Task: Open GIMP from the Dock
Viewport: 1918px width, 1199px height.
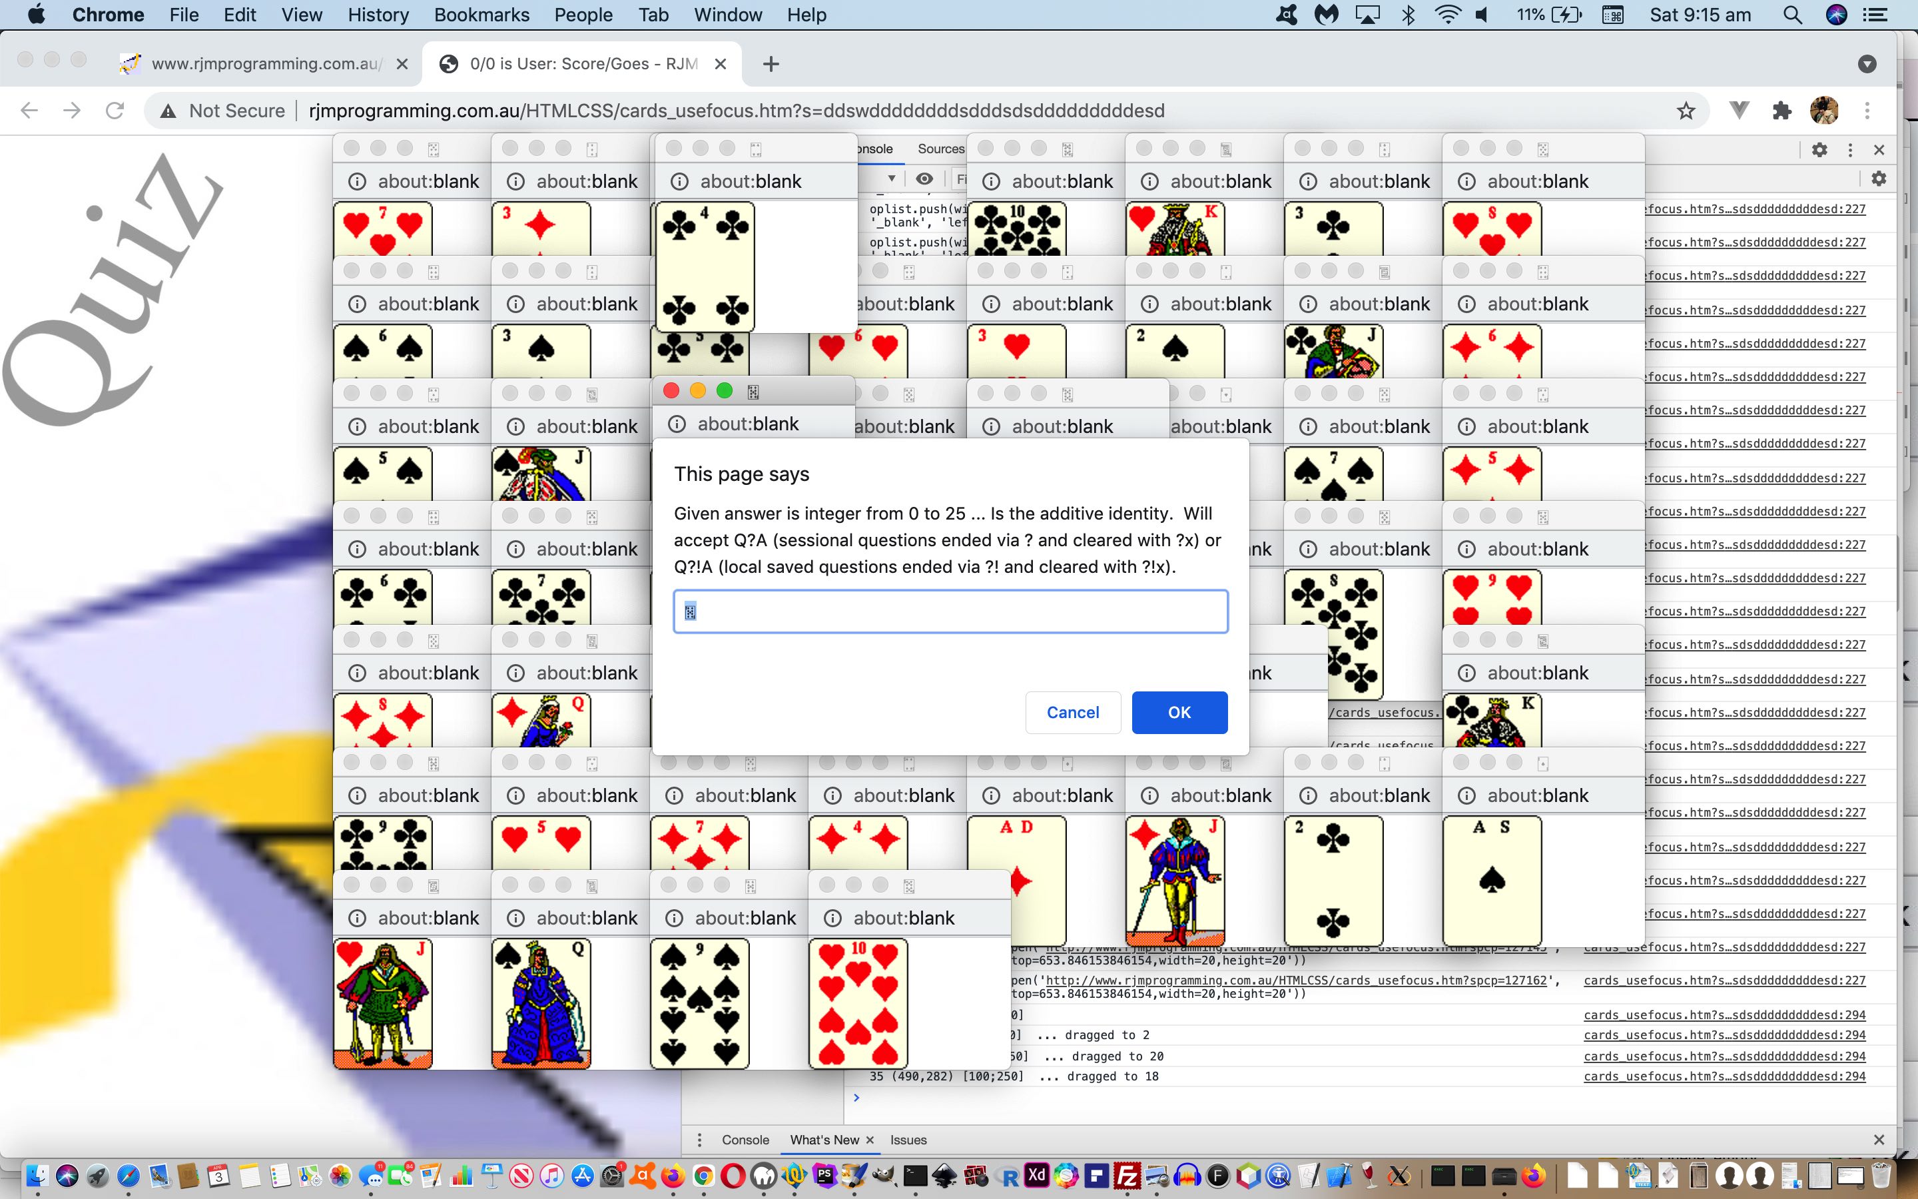Action: (884, 1176)
